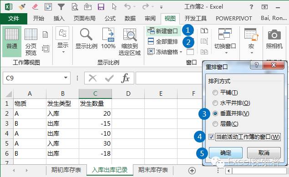Switch to Data (数据) tab
This screenshot has width=289, height=177.
tap(130, 18)
